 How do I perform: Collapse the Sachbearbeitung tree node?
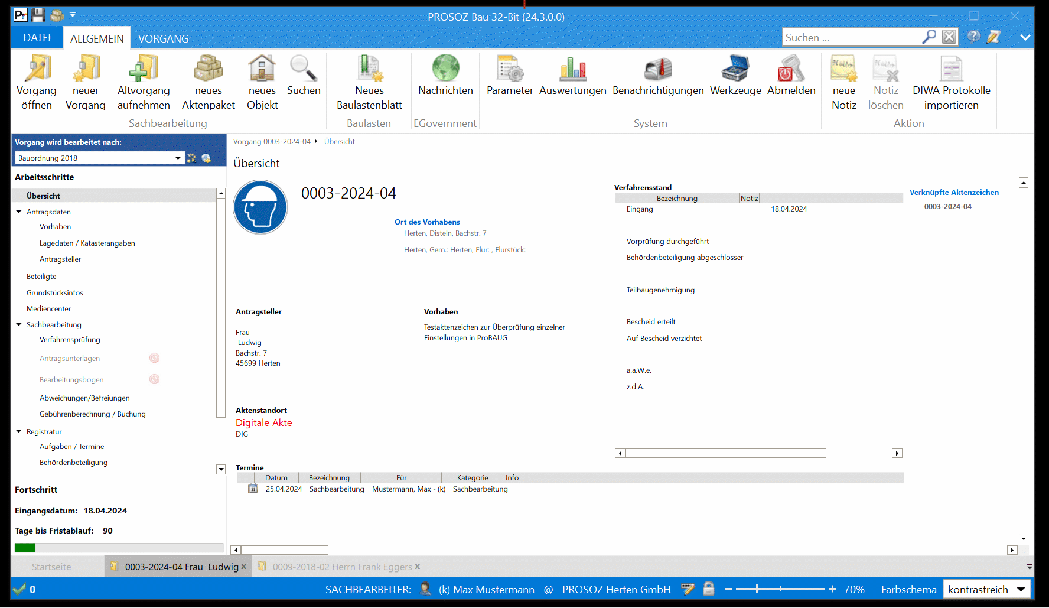pos(19,324)
